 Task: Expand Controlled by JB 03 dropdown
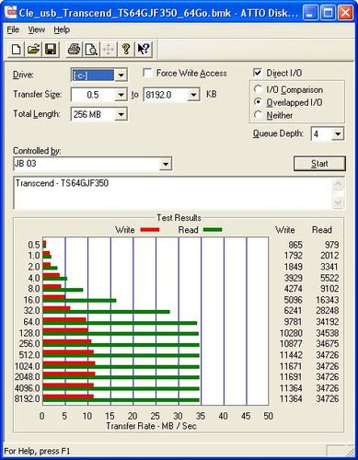(166, 164)
